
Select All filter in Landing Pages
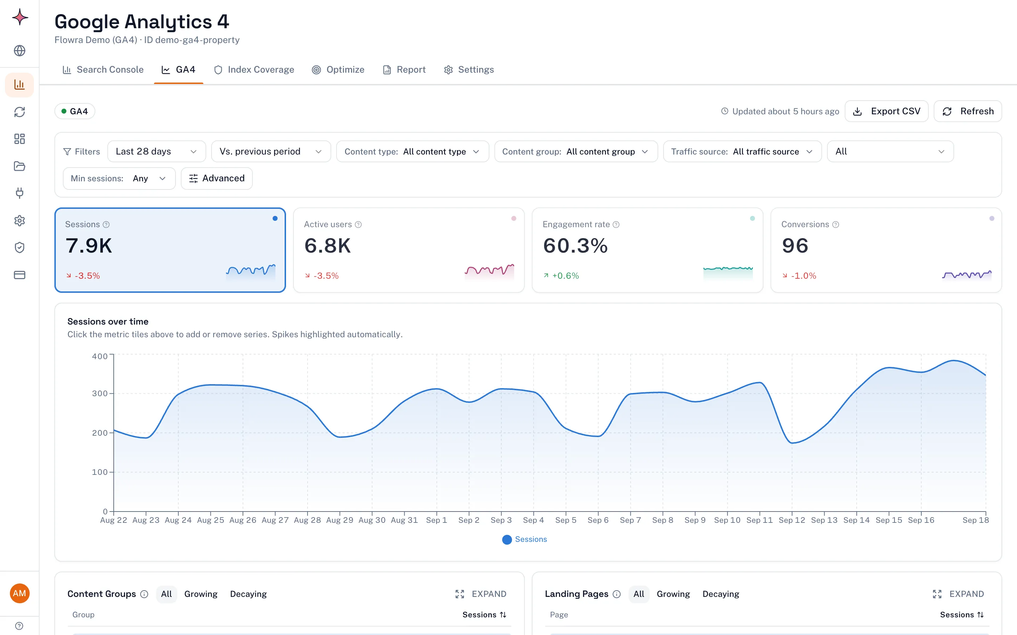639,594
